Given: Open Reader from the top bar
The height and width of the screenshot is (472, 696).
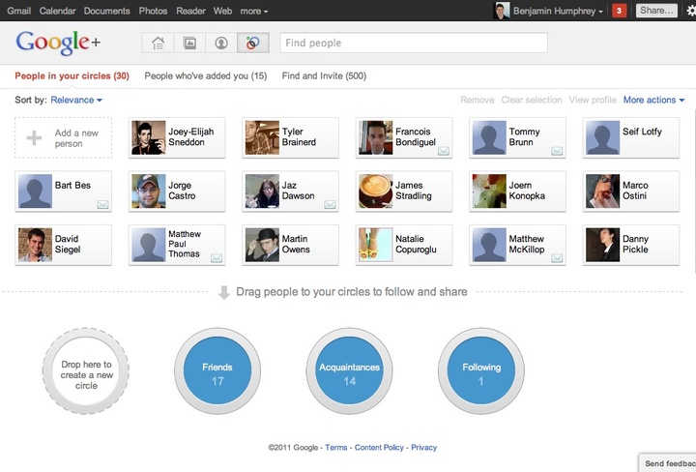Looking at the screenshot, I should click(190, 11).
